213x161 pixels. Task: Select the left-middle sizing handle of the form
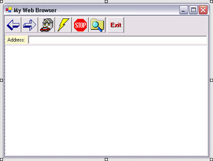(1, 80)
